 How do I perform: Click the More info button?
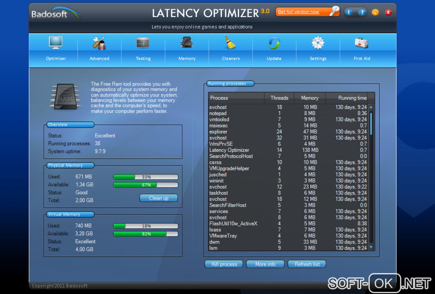coord(266,264)
